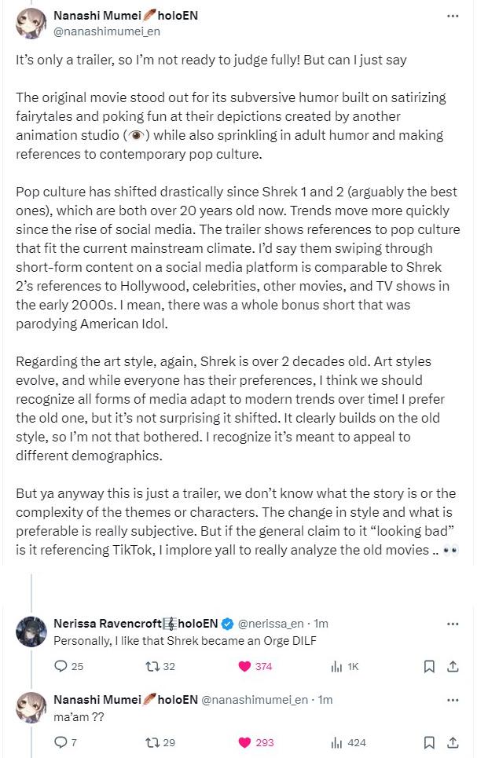The height and width of the screenshot is (758, 477).
Task: Like the 'ma'am ??' reply
Action: 244,742
